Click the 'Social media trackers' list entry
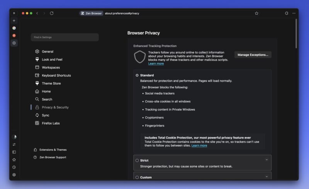Screen dimensions: 309x189 point(160,93)
